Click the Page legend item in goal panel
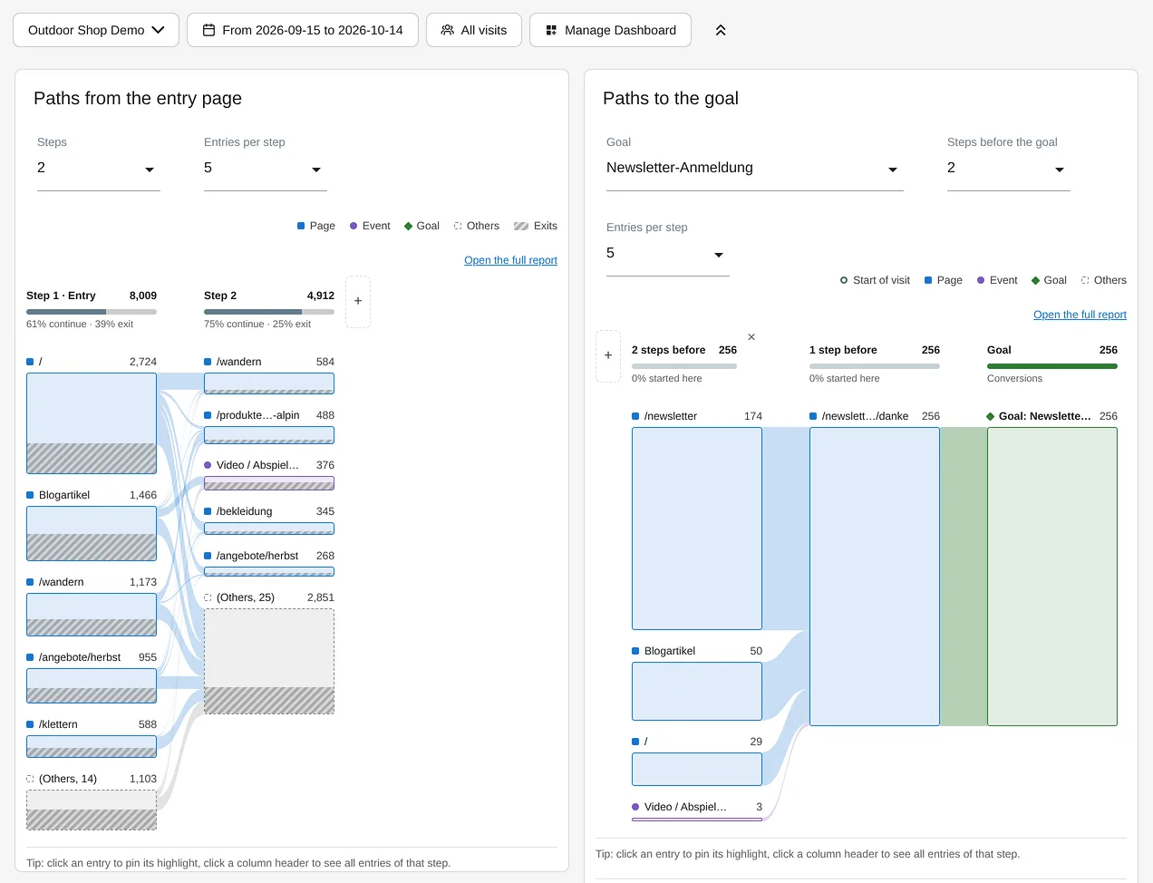Image resolution: width=1153 pixels, height=883 pixels. (944, 280)
